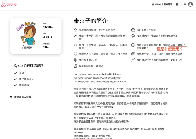196x139 pixels.
Task: Click 我很熱衷於：瑜伽 passion text
Action: [x=103, y=54]
